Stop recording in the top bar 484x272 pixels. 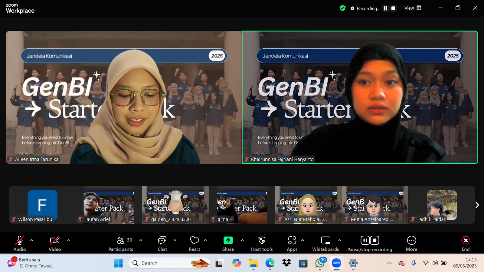[x=393, y=8]
